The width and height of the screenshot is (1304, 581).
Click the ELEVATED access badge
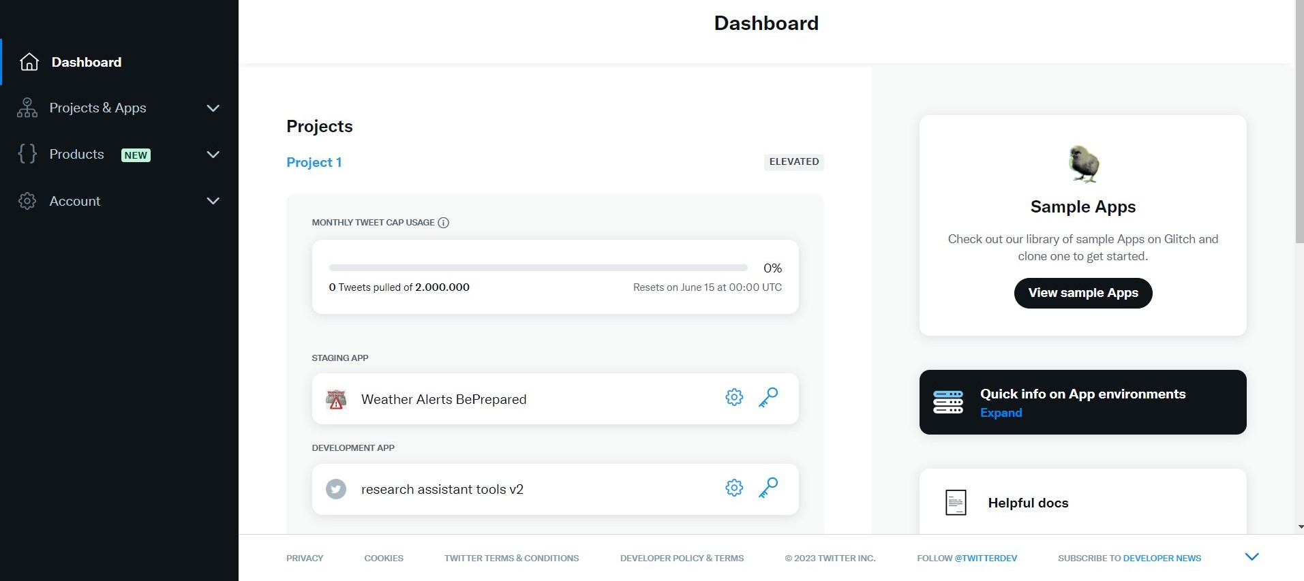[794, 161]
